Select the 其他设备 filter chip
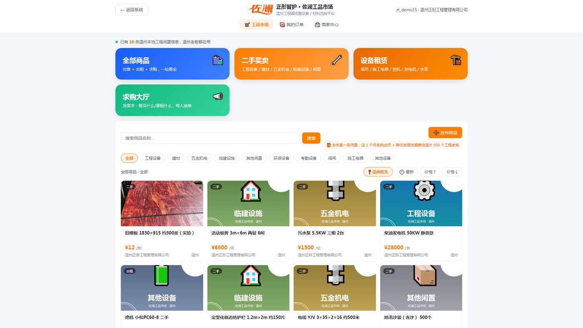 tap(383, 158)
